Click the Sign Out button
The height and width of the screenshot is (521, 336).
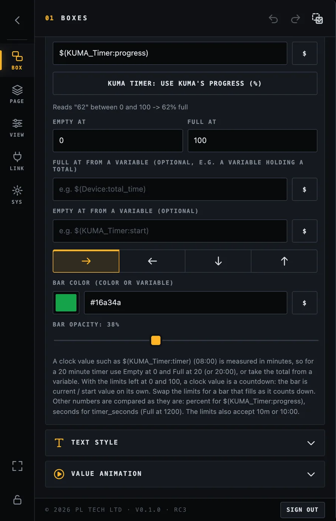[x=302, y=510]
